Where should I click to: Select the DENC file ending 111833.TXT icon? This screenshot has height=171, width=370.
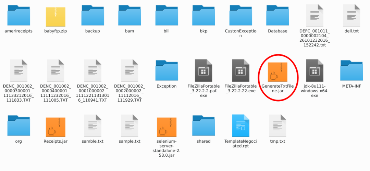18,70
